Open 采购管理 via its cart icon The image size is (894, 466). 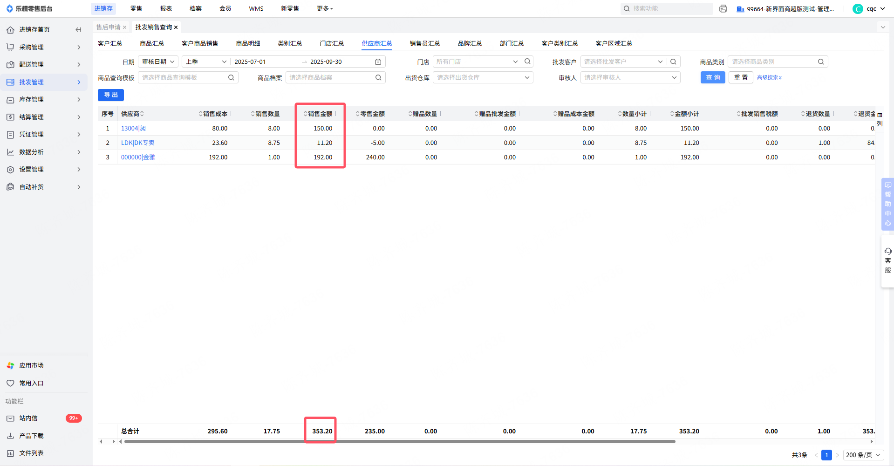(x=10, y=47)
